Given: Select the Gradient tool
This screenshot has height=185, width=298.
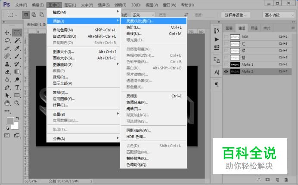Looking at the screenshot, I should pyautogui.click(x=17, y=72).
